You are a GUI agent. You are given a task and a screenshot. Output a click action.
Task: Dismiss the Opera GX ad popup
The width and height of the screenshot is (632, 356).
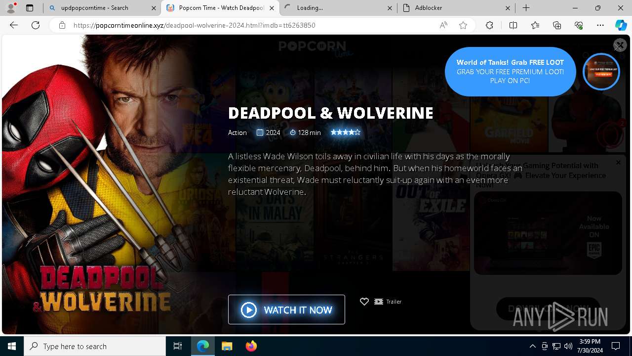tap(618, 162)
